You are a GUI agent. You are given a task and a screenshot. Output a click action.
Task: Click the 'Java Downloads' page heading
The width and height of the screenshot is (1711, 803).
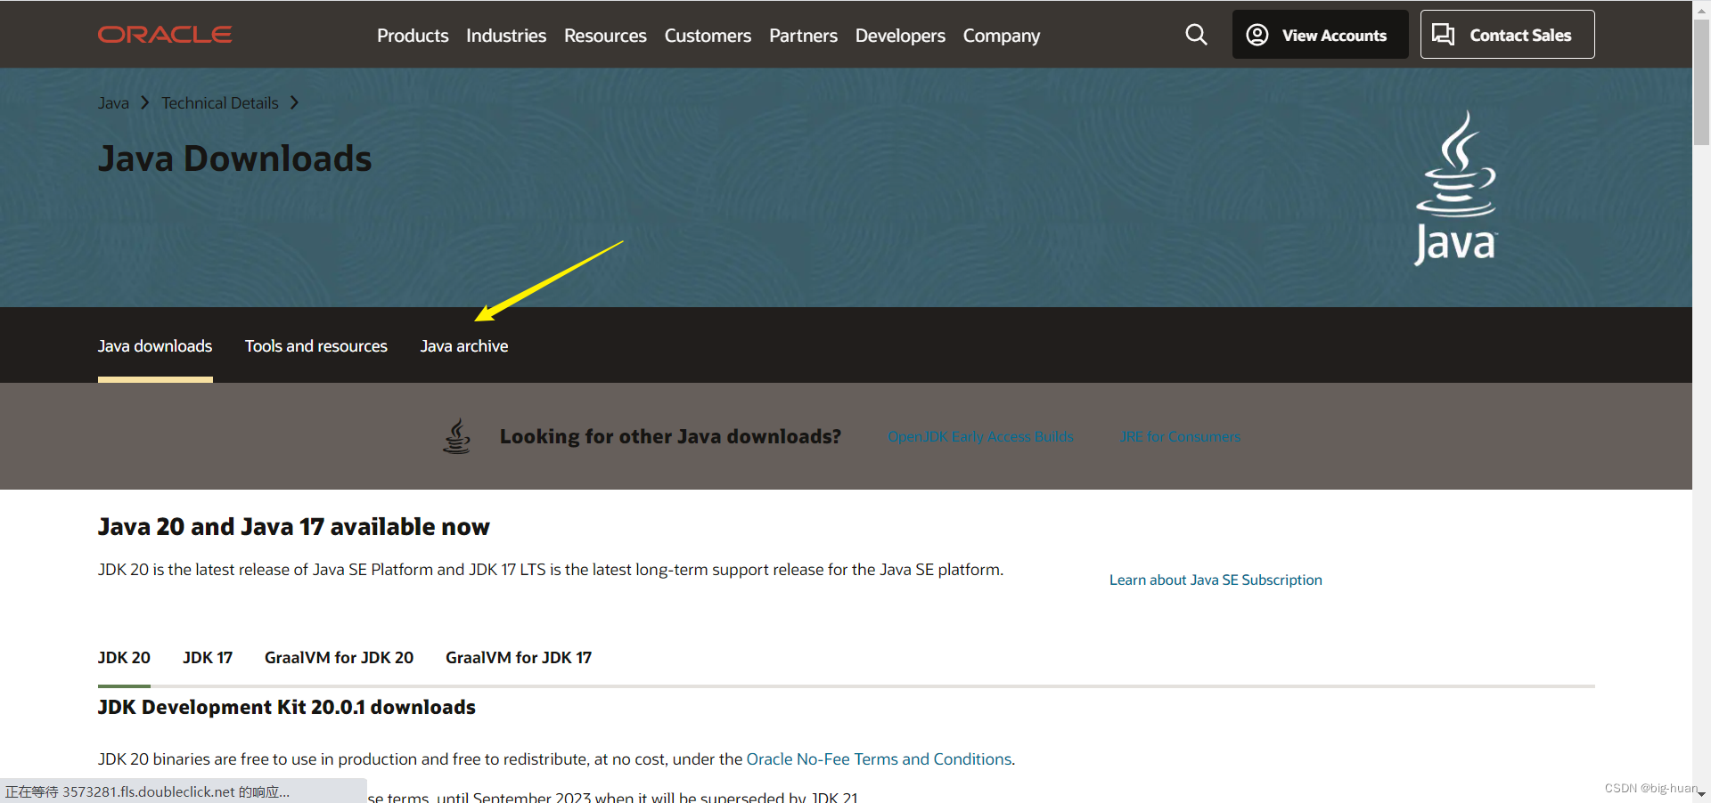pos(234,158)
